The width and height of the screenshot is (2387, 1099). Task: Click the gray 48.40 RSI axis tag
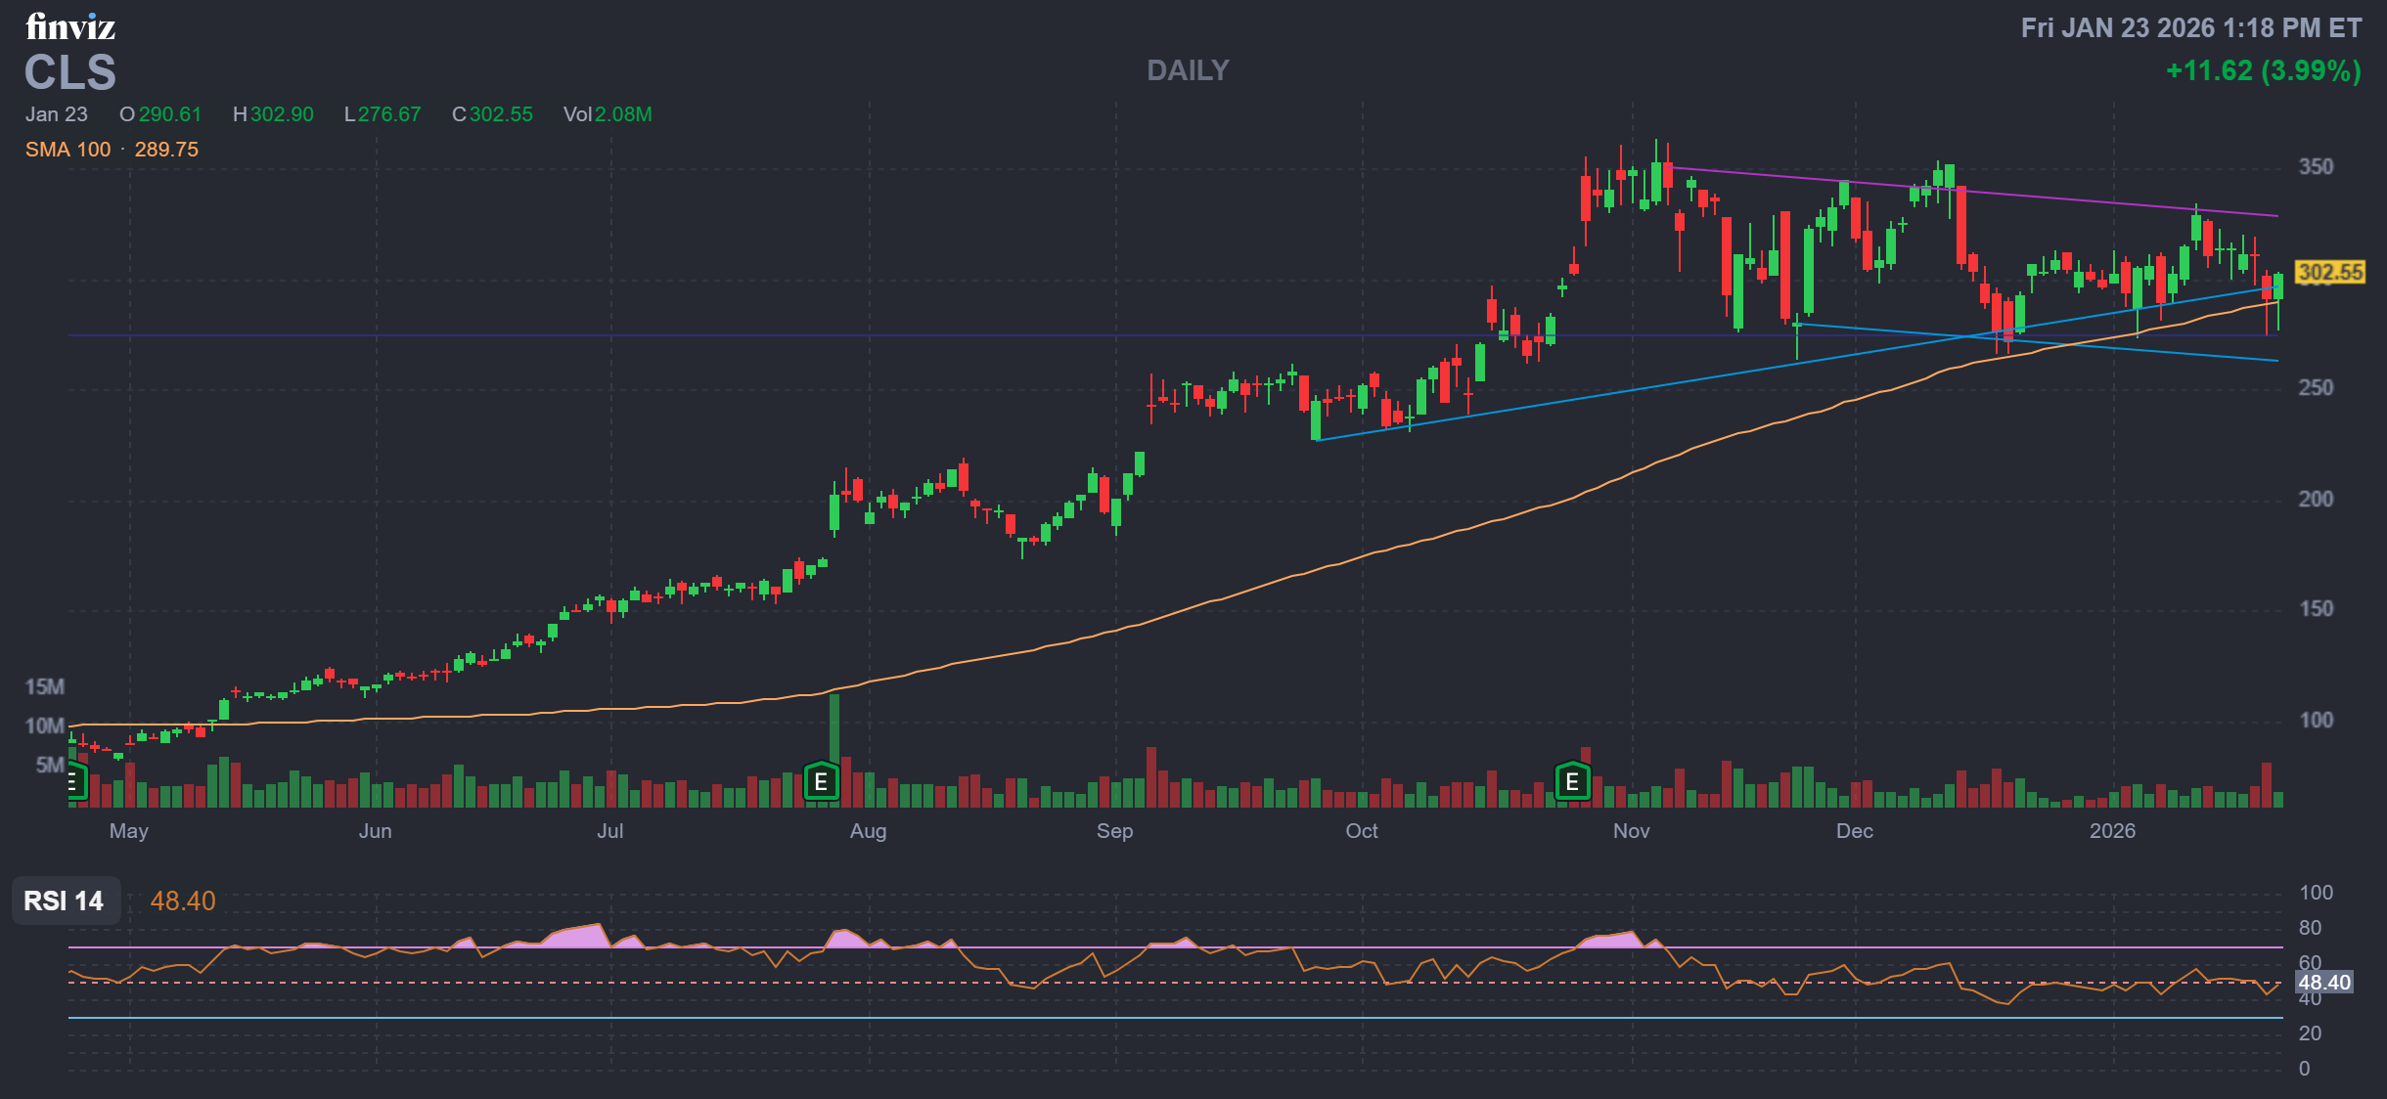pos(2323,982)
